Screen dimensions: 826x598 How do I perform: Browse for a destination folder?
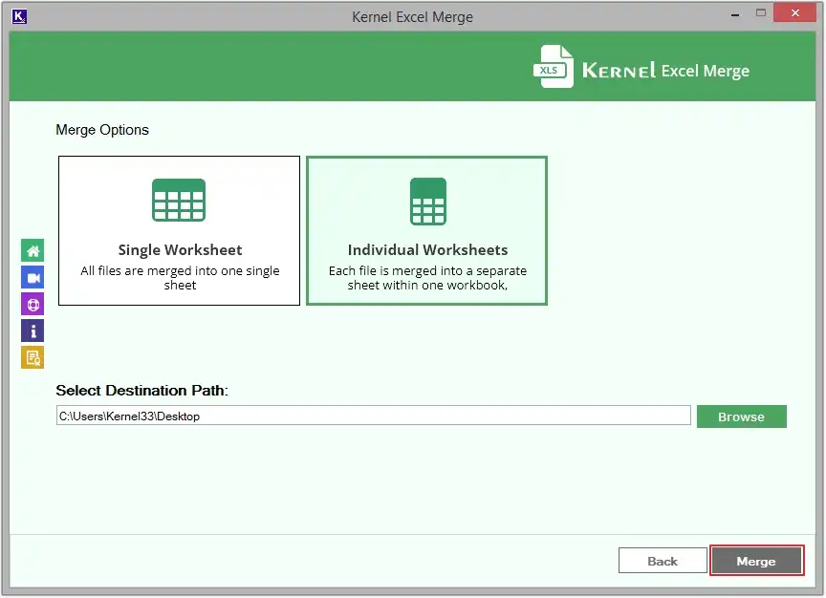(x=741, y=416)
